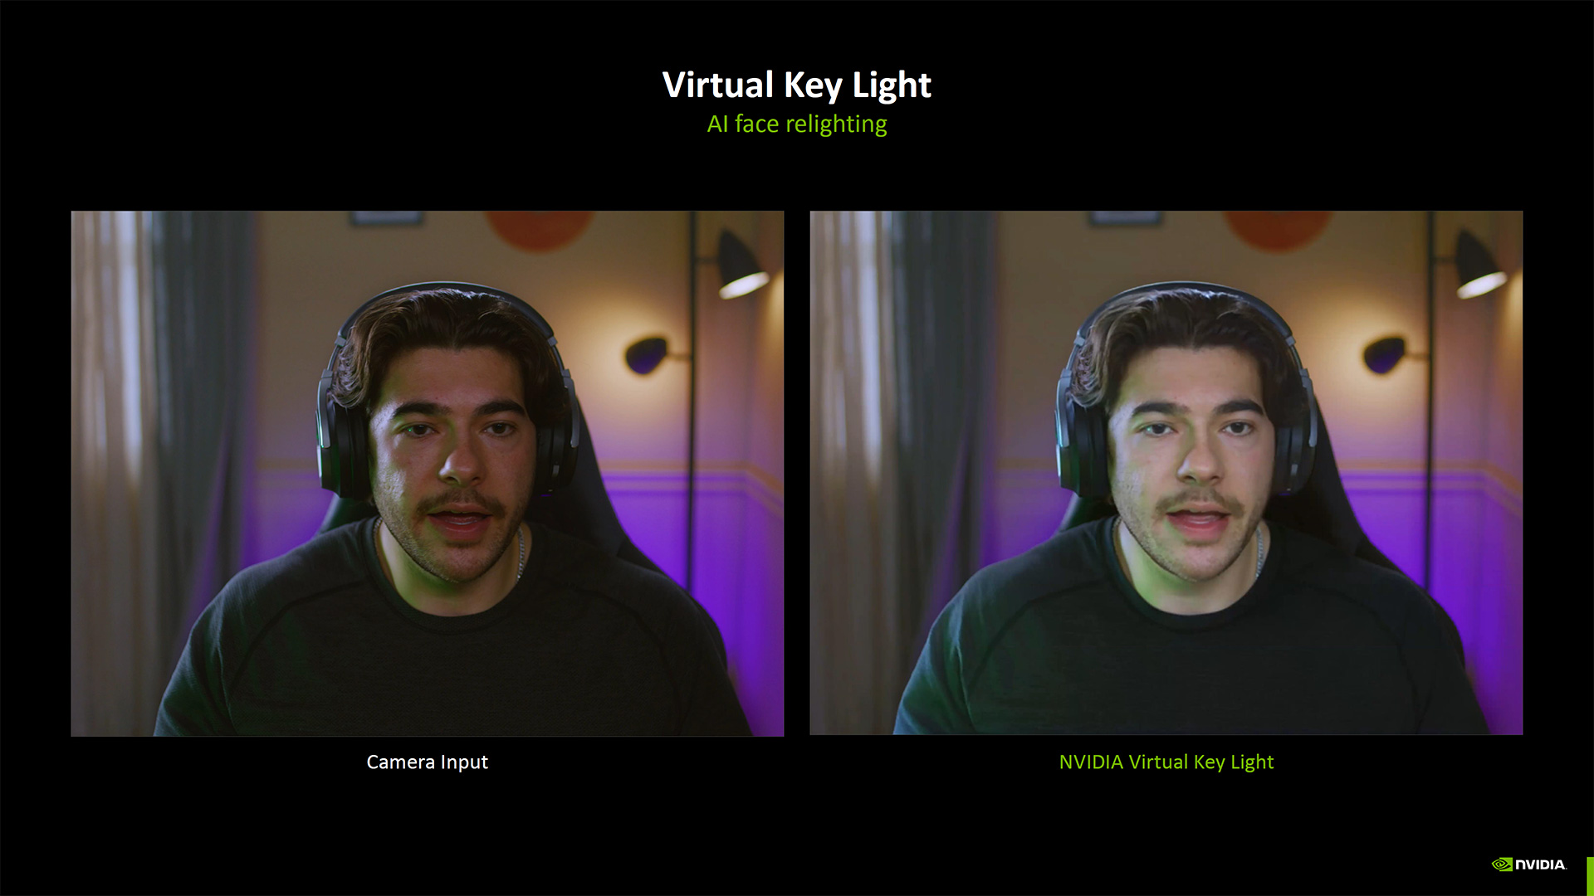Click the AI face relighting subtitle
The width and height of the screenshot is (1594, 896).
pos(796,124)
